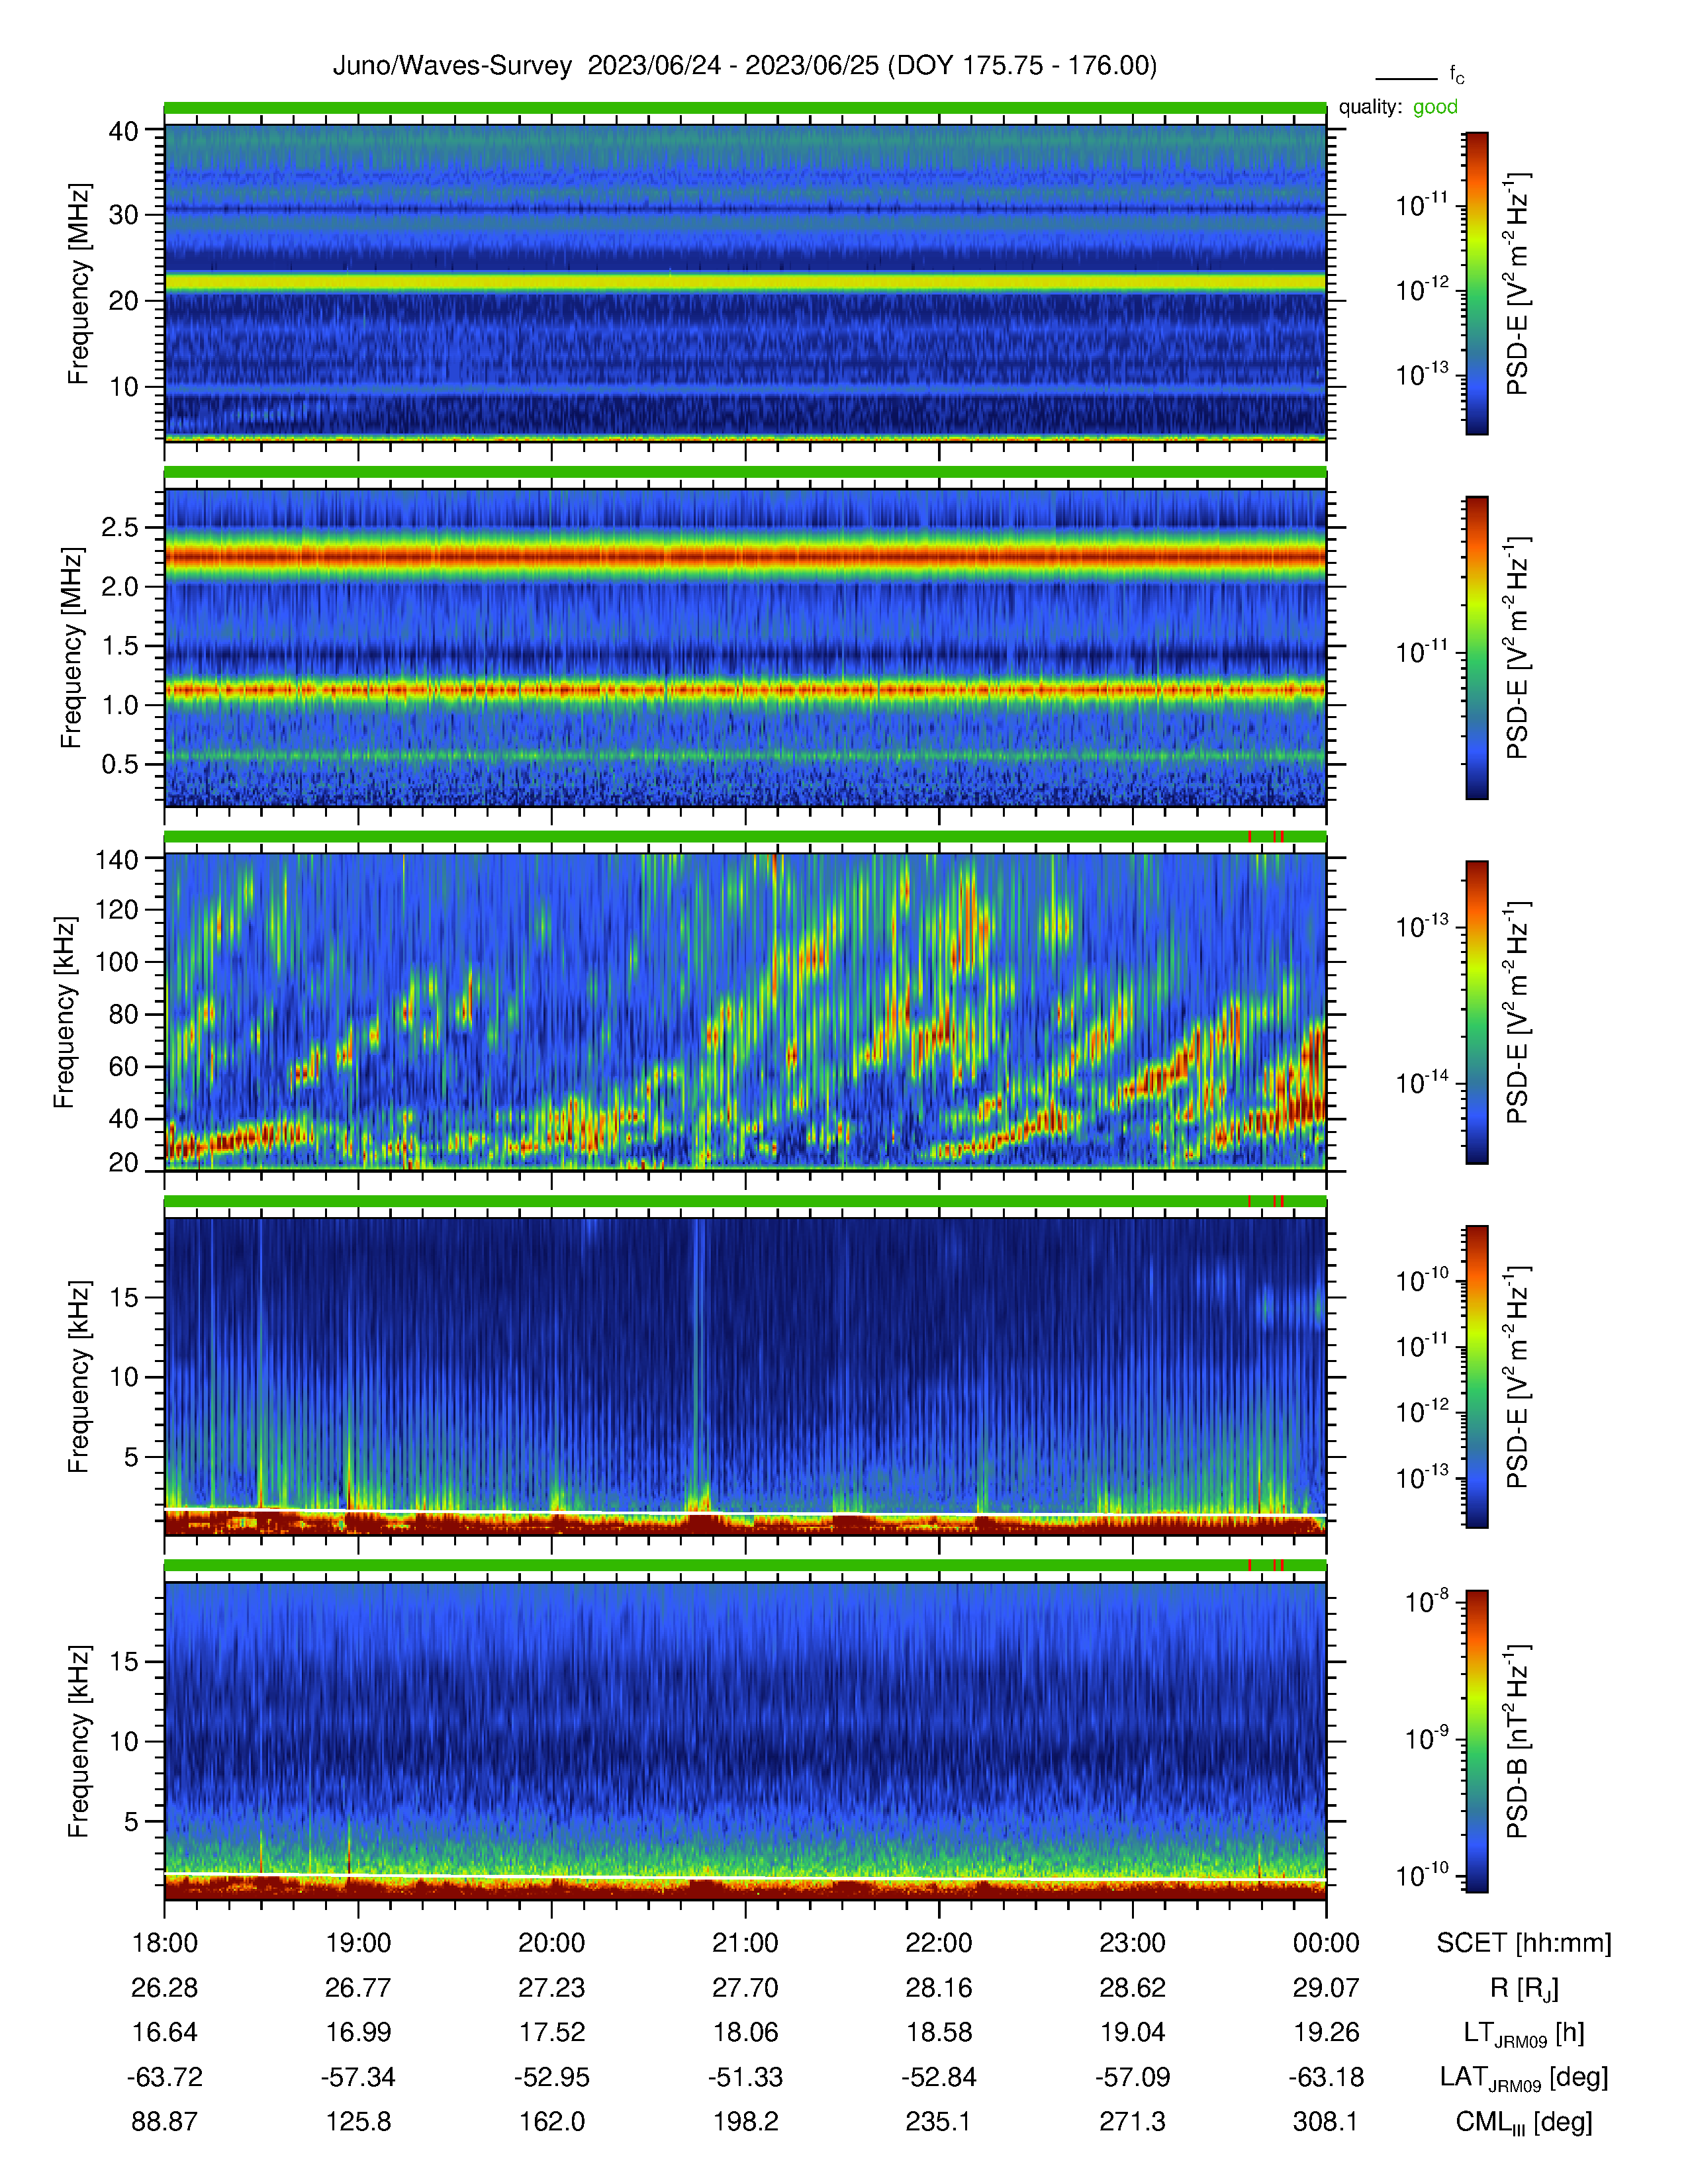
Task: Click the PSD-B nT² Hz⁻¹ colorbar
Action: [1477, 1741]
